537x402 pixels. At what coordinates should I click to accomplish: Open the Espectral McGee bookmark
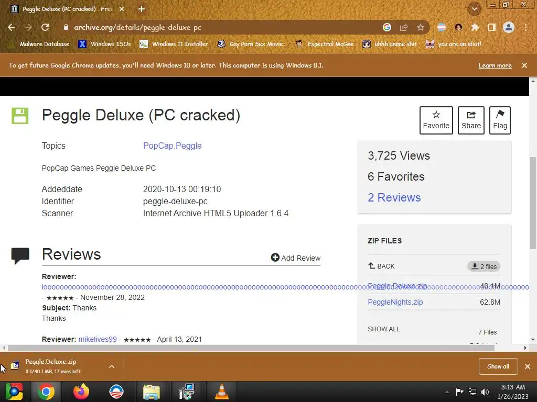[324, 44]
